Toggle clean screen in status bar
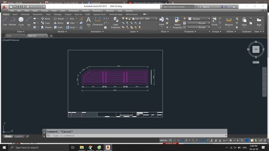The image size is (269, 151). pyautogui.click(x=261, y=141)
